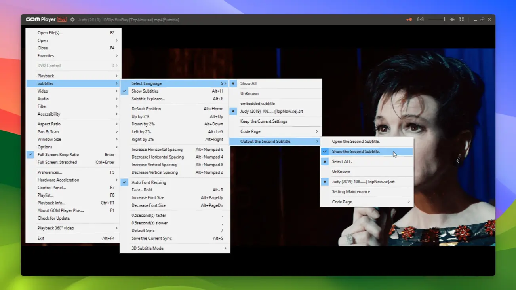Run Check for Update
This screenshot has height=290, width=516.
[x=53, y=218]
